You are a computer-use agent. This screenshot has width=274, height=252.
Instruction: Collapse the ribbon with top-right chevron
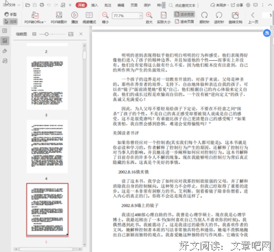pos(270,5)
